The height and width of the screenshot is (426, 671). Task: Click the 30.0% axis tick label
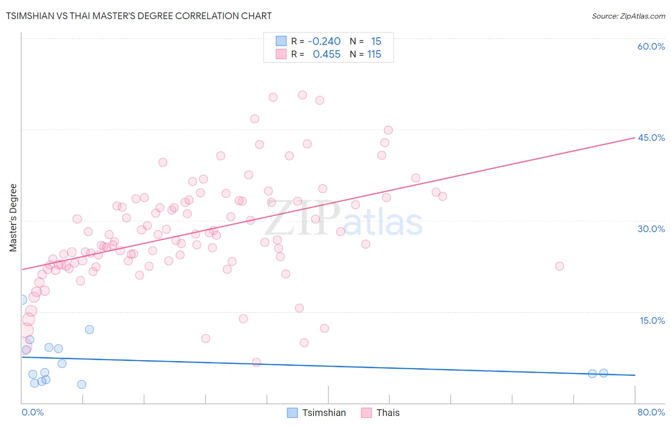(651, 229)
